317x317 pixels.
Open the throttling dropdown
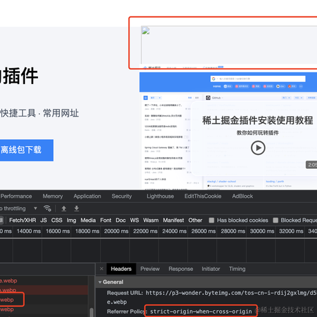(x=35, y=208)
